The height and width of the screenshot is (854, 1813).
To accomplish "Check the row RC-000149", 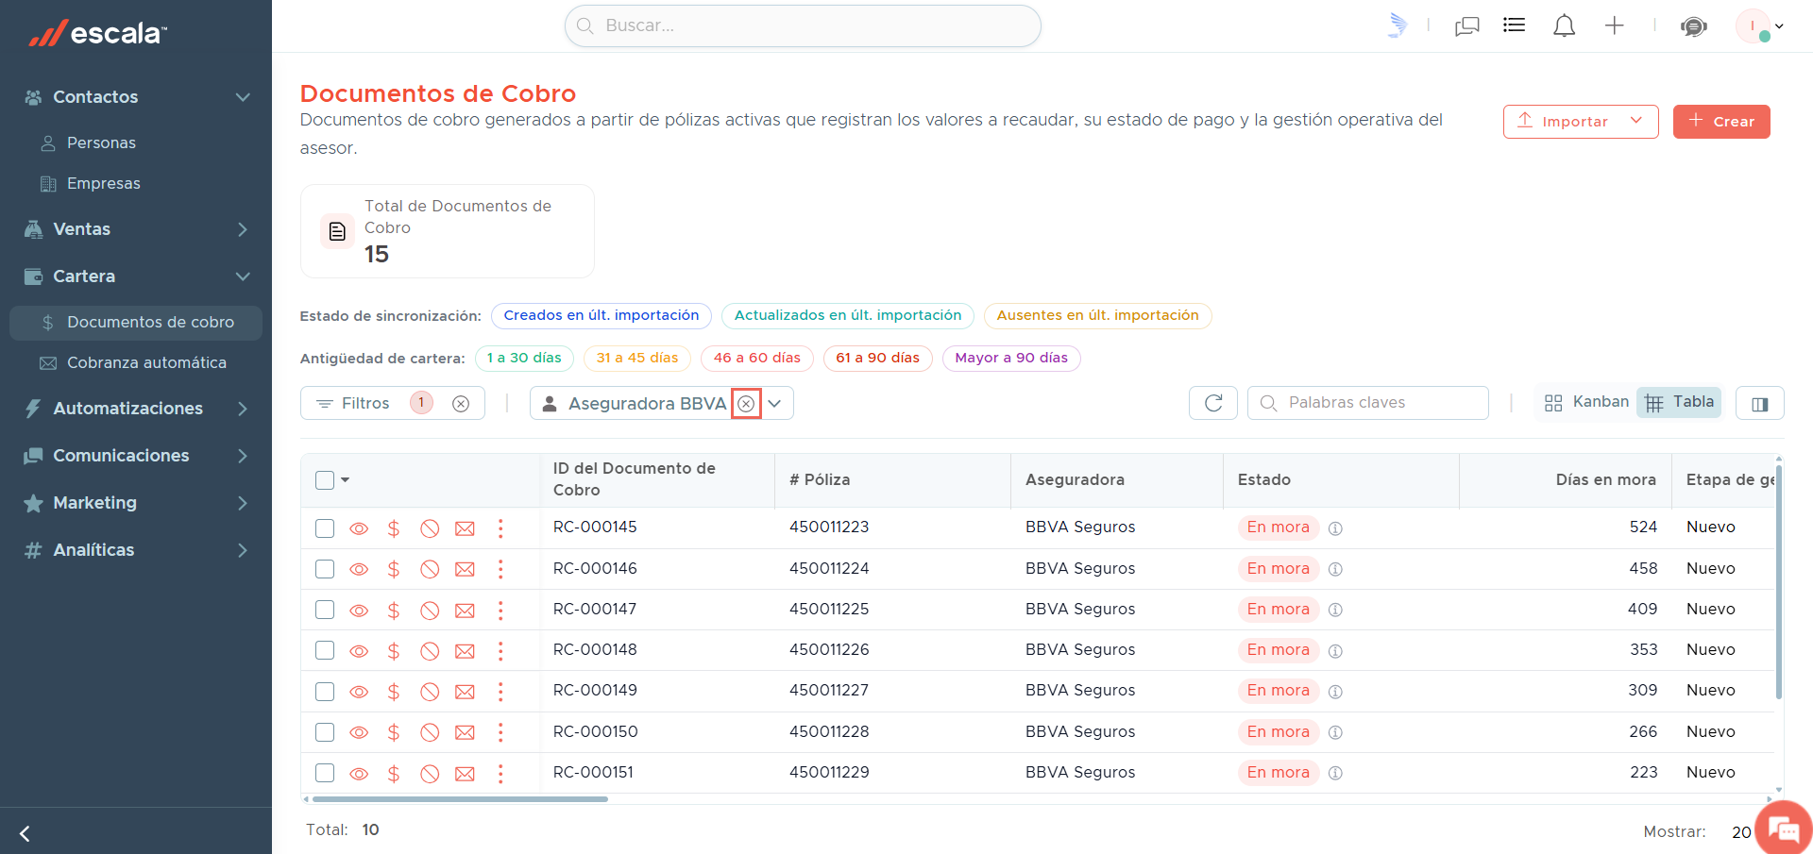I will click(x=325, y=692).
